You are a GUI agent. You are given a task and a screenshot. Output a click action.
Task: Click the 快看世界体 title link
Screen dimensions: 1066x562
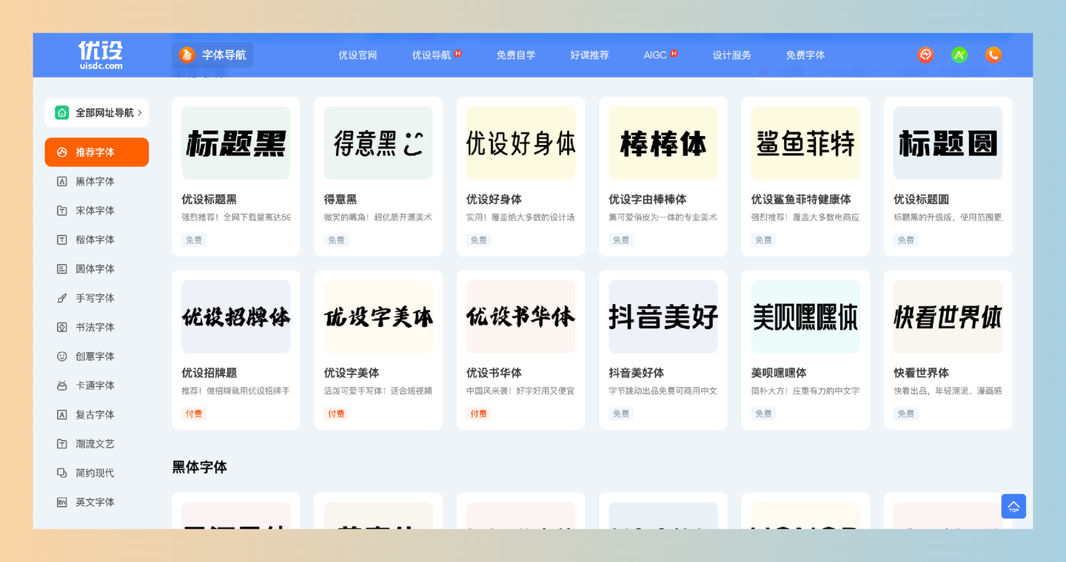(x=922, y=373)
